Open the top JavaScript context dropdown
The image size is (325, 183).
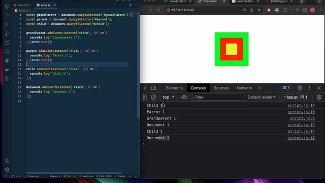[168, 97]
